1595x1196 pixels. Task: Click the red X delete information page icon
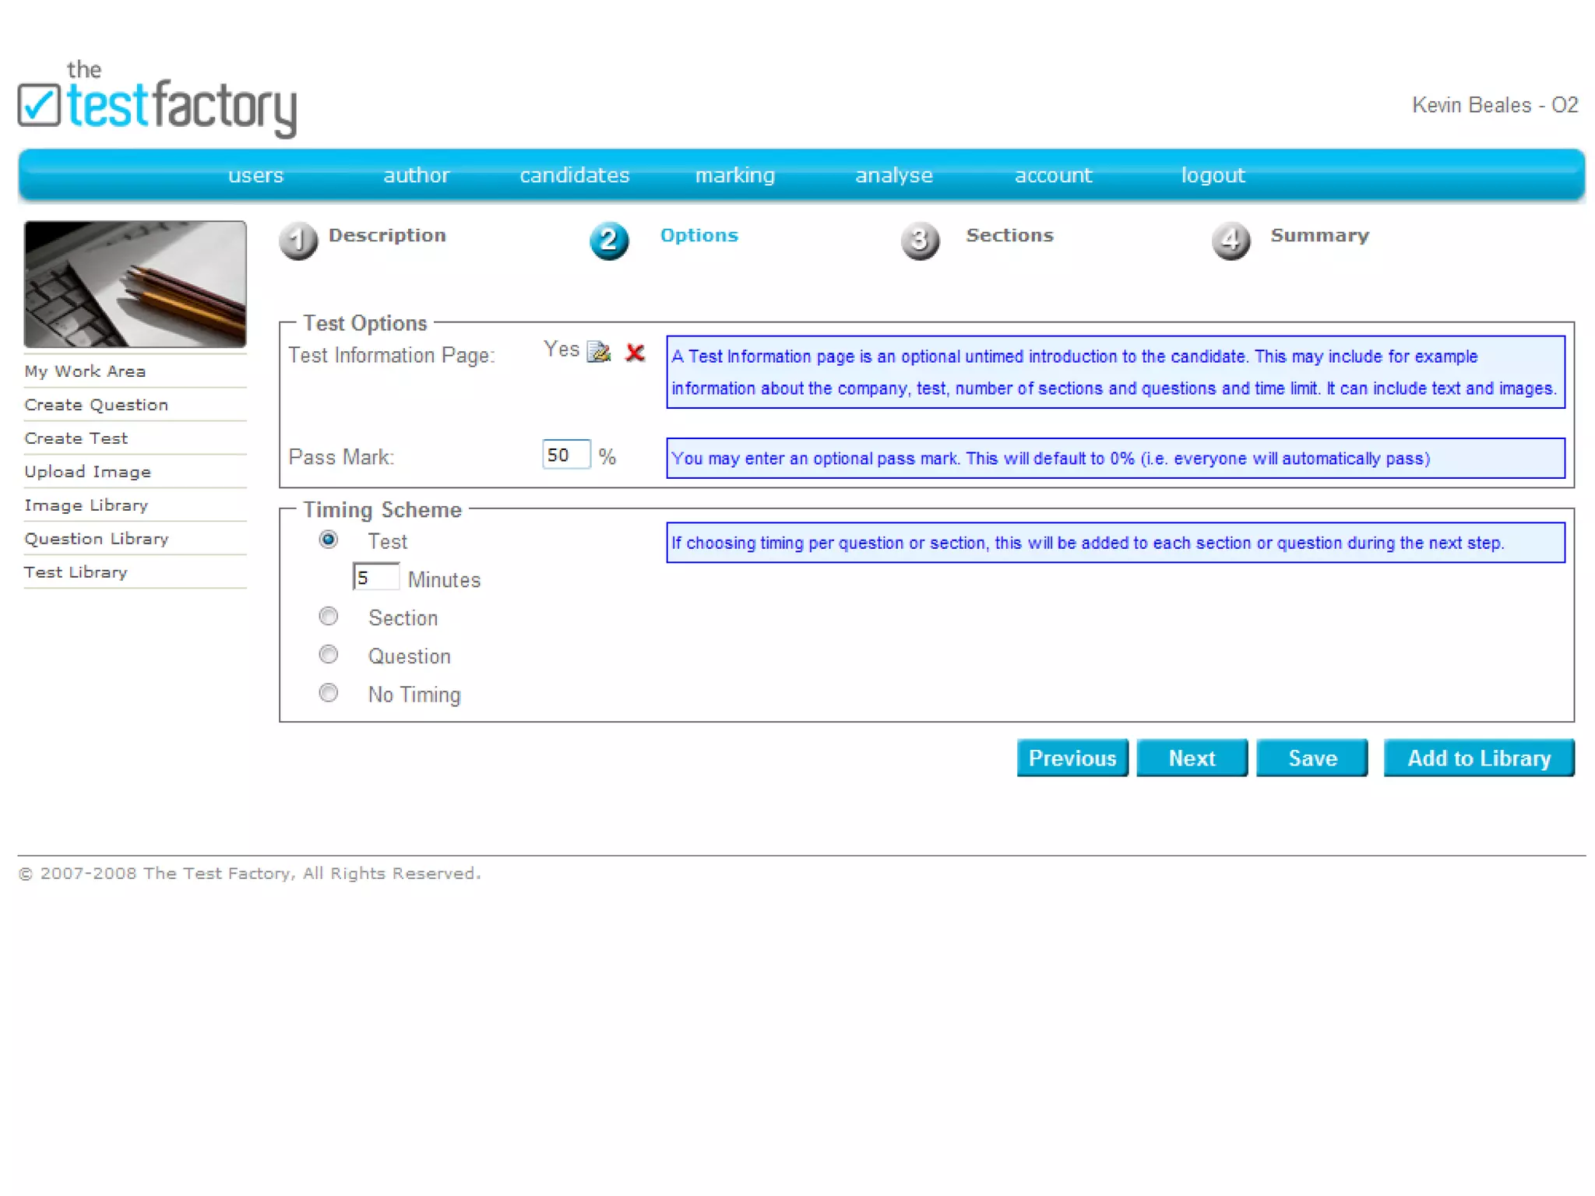(x=635, y=353)
